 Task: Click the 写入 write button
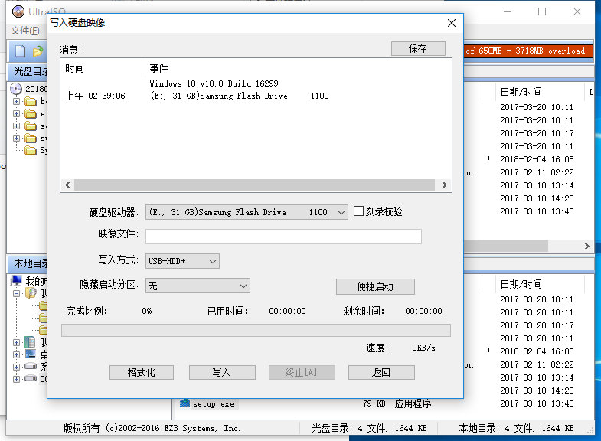pos(222,372)
